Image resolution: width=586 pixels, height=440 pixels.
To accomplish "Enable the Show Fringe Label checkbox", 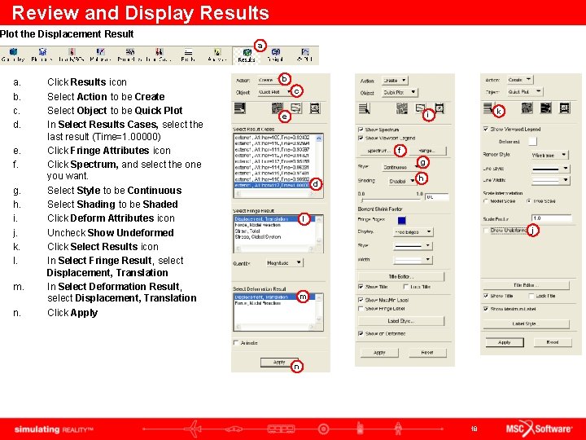I will [361, 309].
